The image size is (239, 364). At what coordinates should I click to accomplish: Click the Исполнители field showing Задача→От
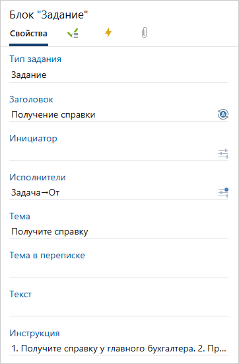[x=113, y=193]
